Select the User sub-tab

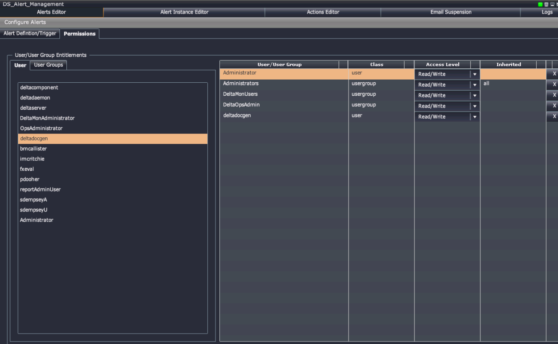pyautogui.click(x=20, y=65)
